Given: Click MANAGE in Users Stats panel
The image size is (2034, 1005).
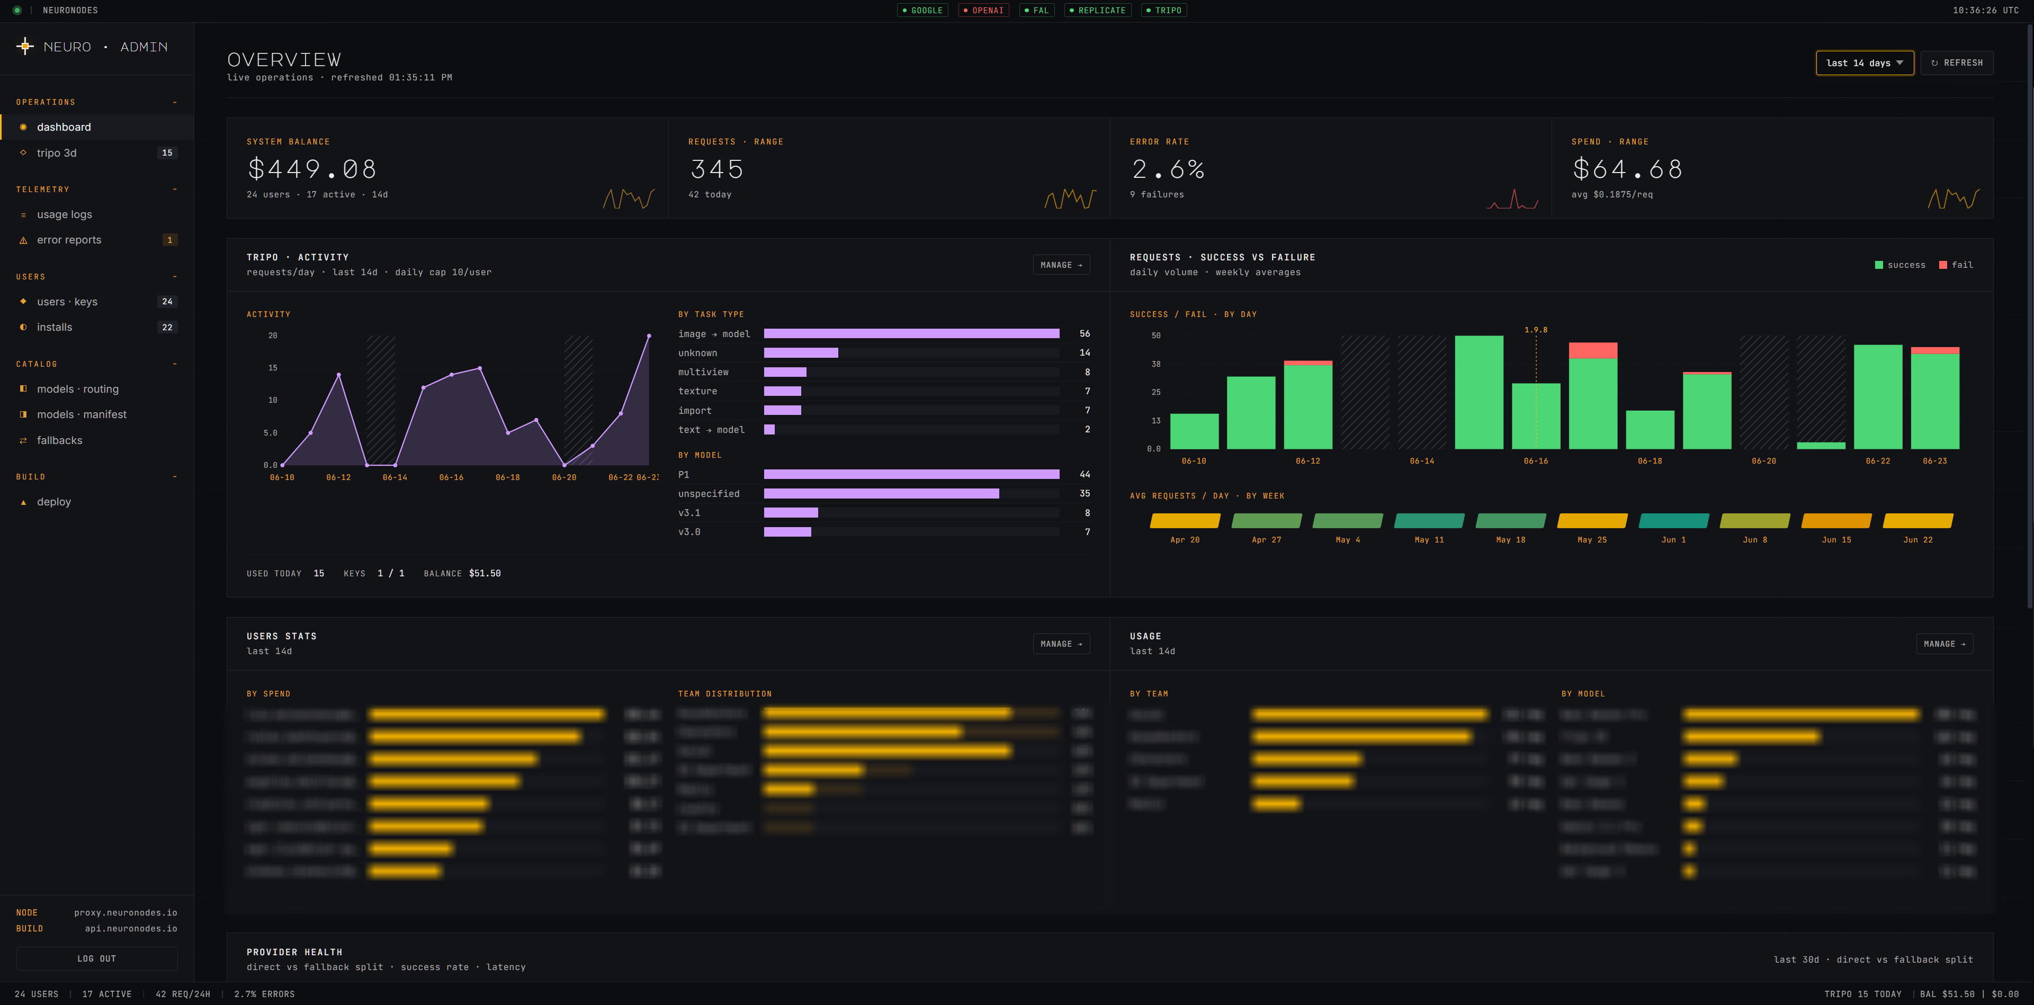Looking at the screenshot, I should coord(1061,644).
